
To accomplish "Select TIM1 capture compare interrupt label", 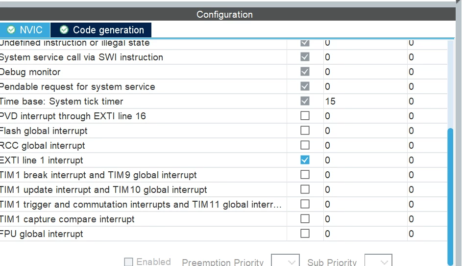I will [67, 219].
